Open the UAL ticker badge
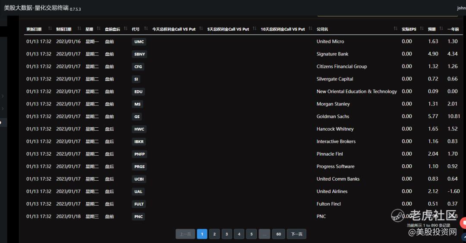 coord(138,191)
